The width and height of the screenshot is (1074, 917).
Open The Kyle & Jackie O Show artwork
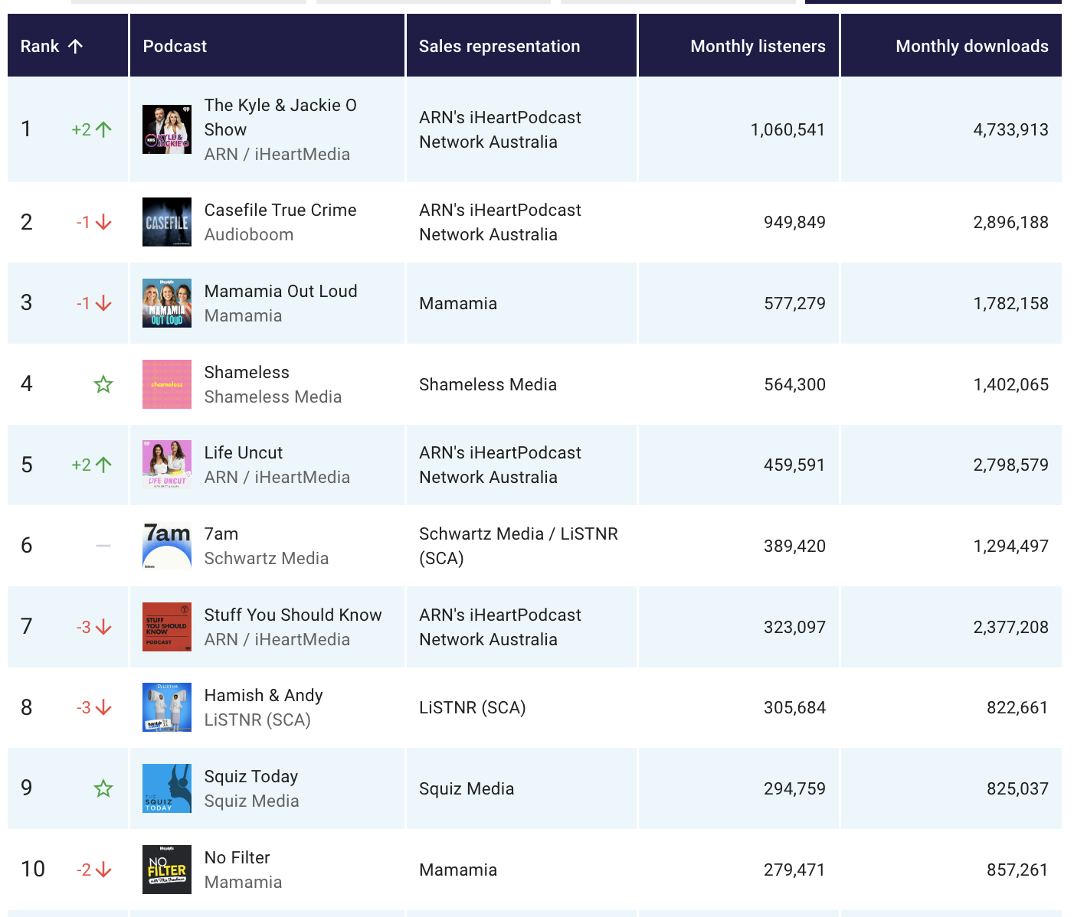(167, 129)
